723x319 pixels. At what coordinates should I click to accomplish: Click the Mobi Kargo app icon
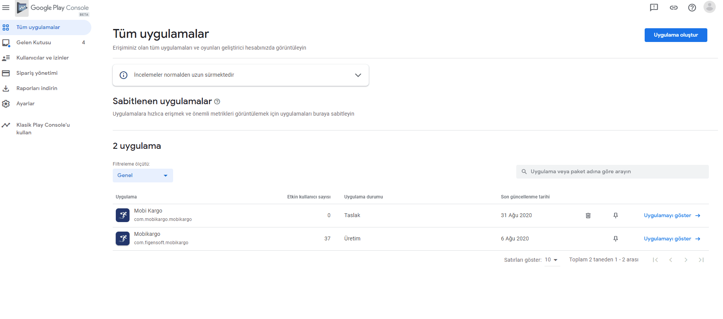click(123, 215)
